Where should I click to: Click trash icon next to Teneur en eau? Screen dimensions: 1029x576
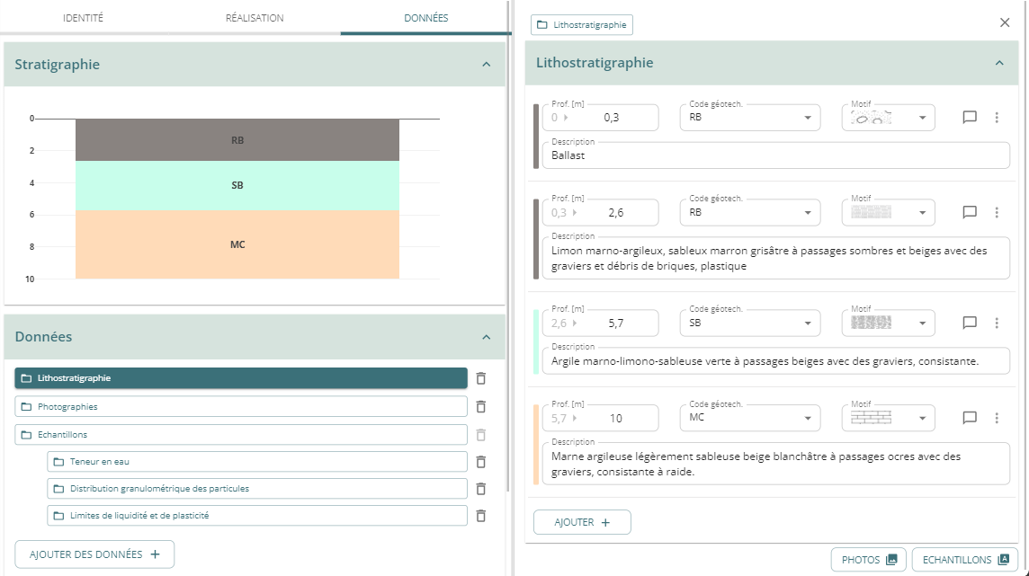481,462
